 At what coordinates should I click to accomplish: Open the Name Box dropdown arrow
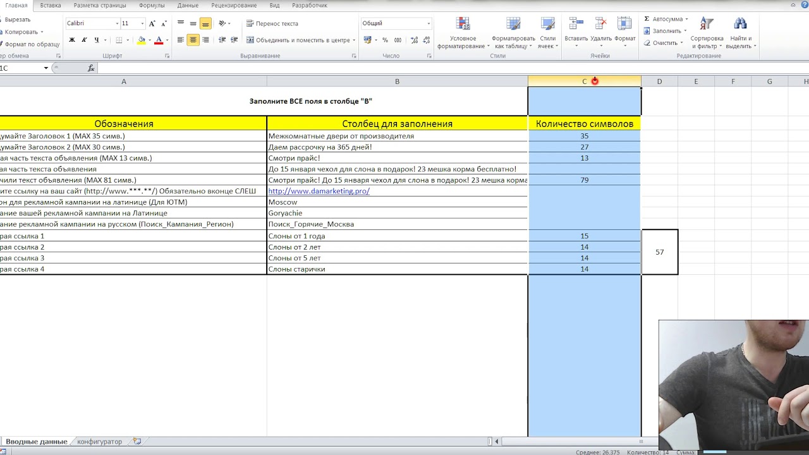pos(46,68)
